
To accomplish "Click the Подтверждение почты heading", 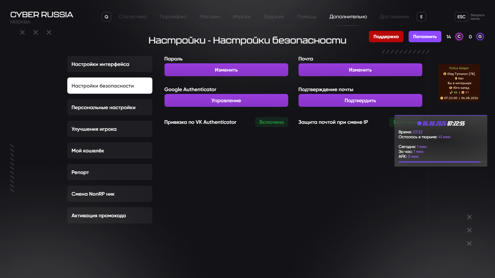I will pos(326,89).
